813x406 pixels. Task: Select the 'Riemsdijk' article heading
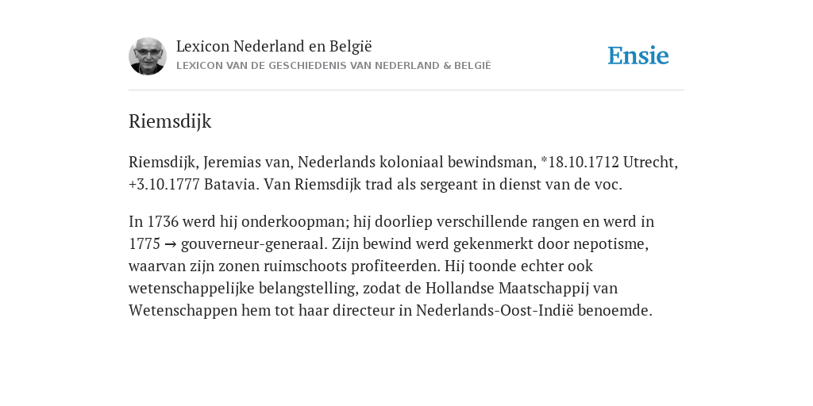[170, 121]
